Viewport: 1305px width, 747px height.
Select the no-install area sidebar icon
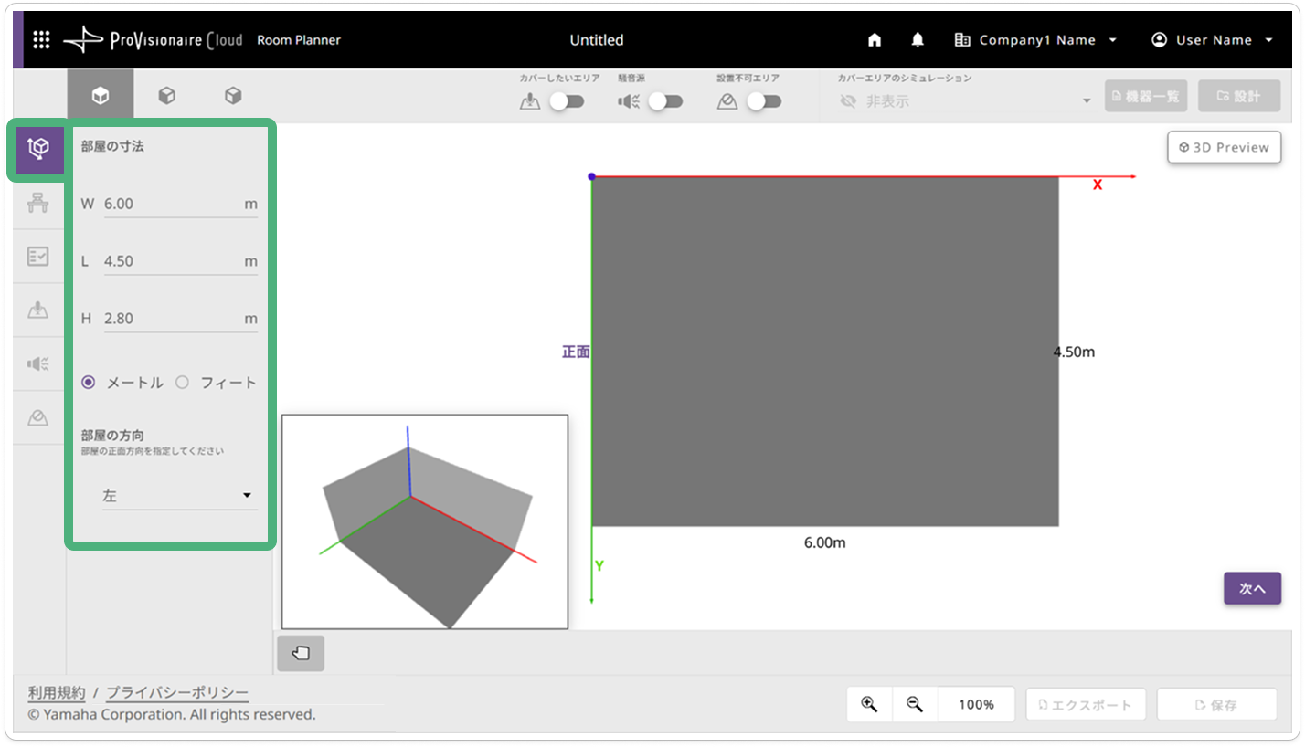[x=37, y=418]
